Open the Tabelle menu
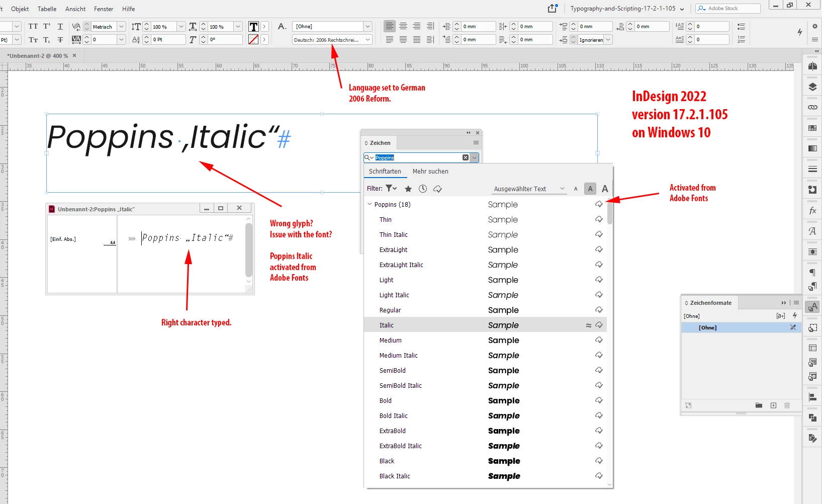Image resolution: width=822 pixels, height=504 pixels. [x=47, y=9]
